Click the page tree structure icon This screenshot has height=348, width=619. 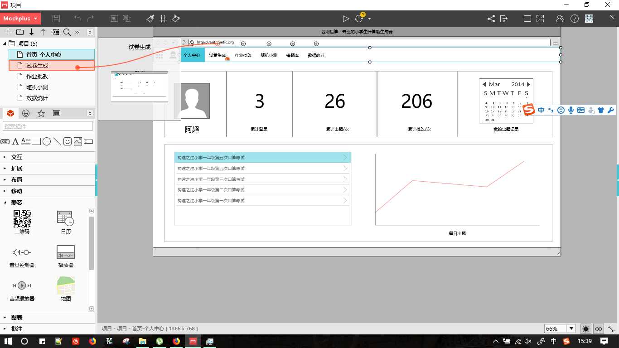(x=55, y=32)
